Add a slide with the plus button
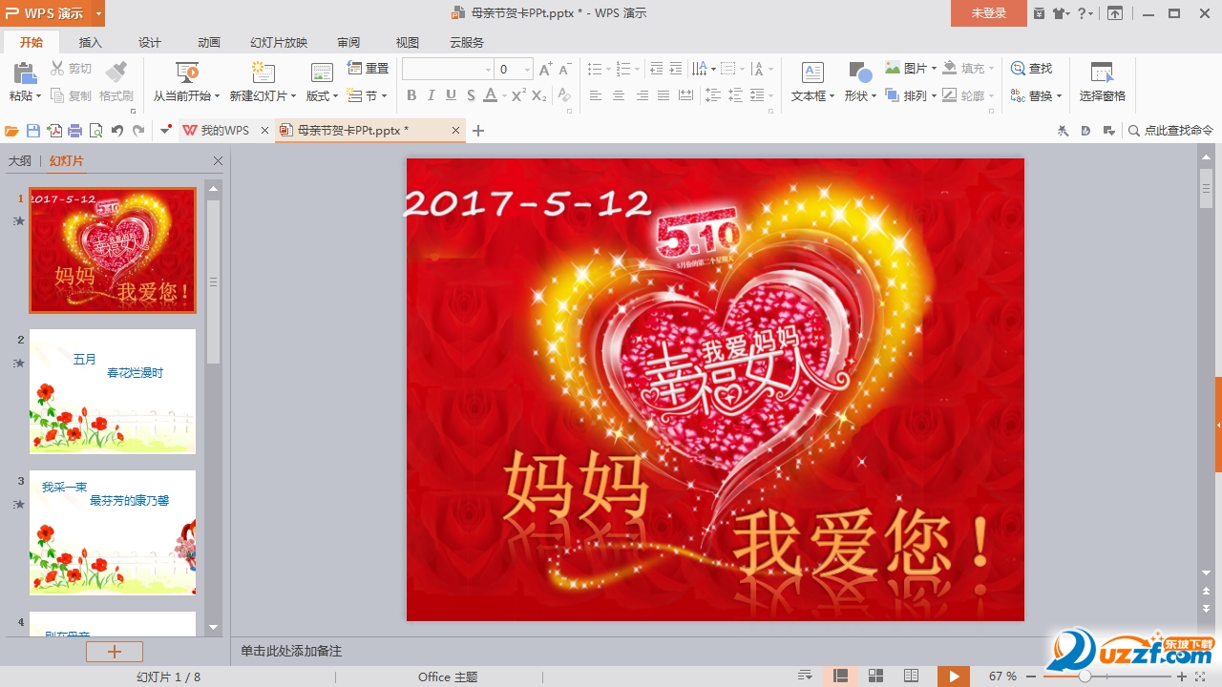The image size is (1222, 687). pyautogui.click(x=115, y=652)
